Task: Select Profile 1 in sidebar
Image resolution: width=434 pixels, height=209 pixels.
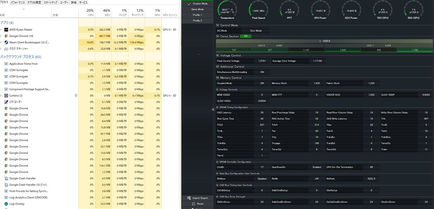Action: pos(198,15)
